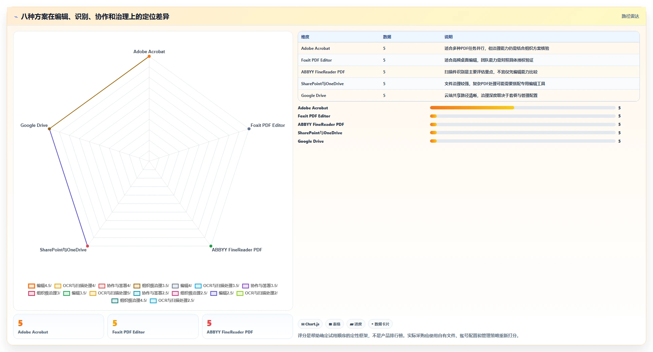Click the Adobe Acrobat radar vertex point
The height and width of the screenshot is (352, 653).
click(x=149, y=56)
